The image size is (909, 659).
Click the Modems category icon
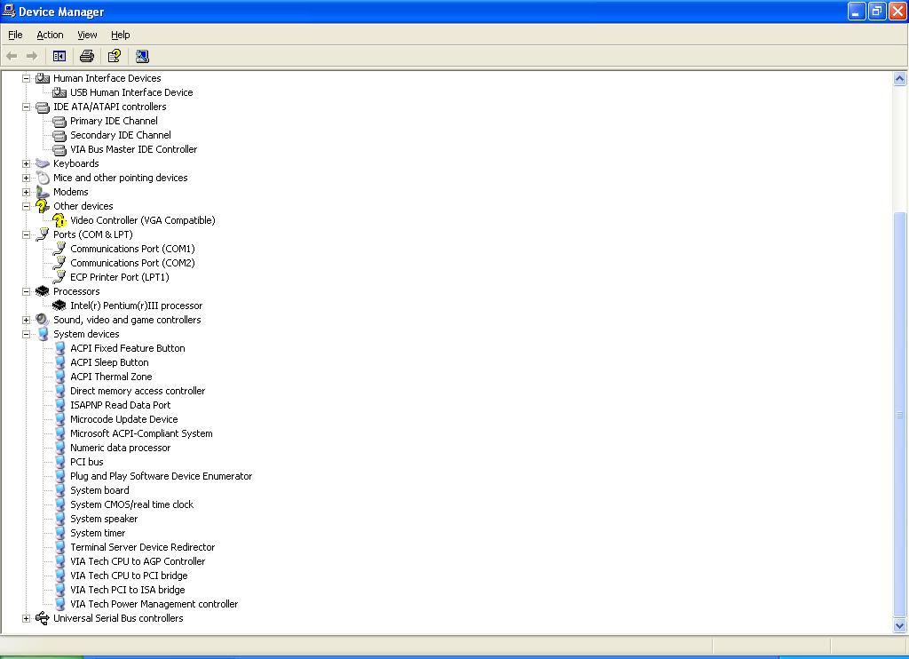(43, 192)
